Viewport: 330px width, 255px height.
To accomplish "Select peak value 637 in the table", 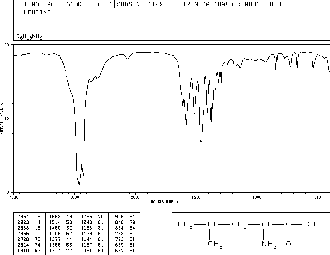I will [x=120, y=250].
